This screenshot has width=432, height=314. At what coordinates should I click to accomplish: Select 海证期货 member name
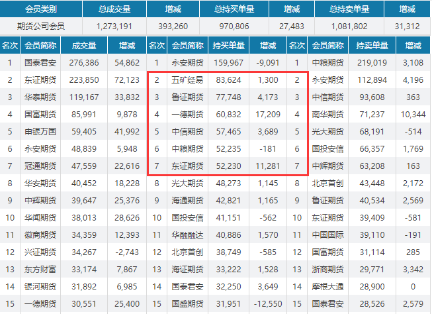coord(187,270)
